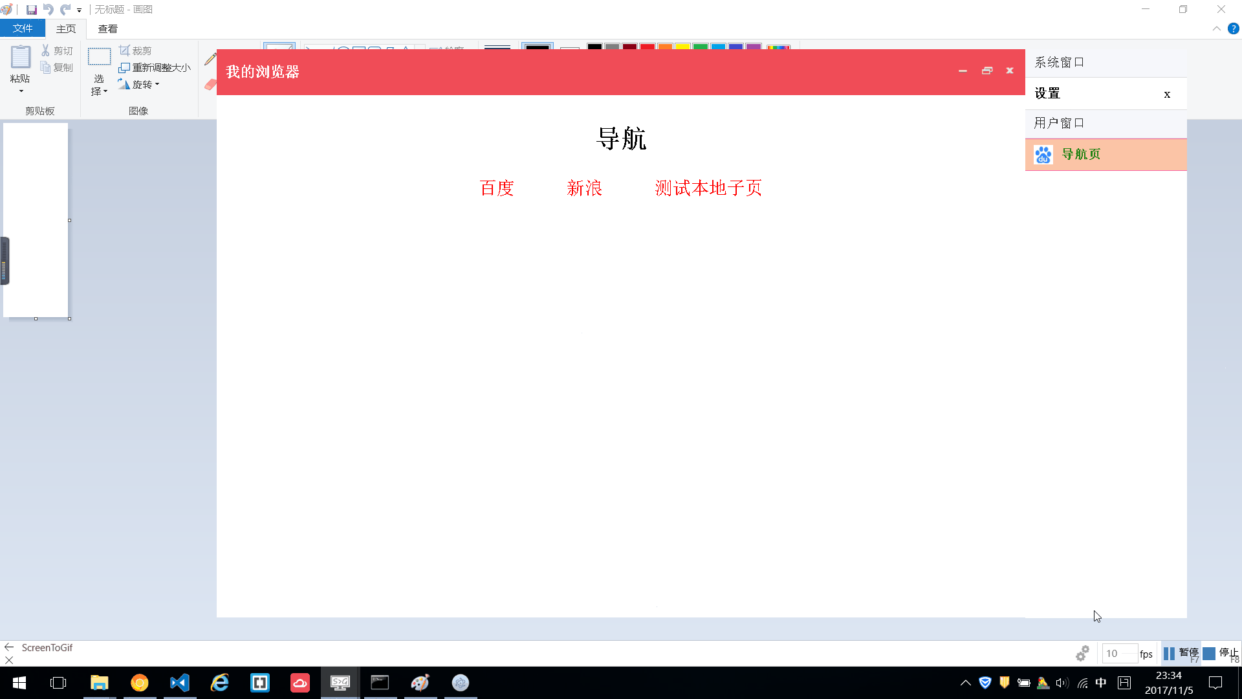Click 剪切 (Cut) in the clipboard group
Image resolution: width=1242 pixels, height=699 pixels.
pos(57,50)
